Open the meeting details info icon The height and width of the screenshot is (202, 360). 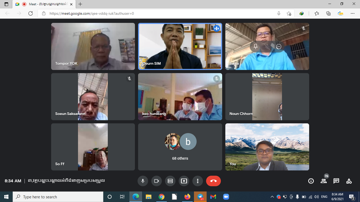click(311, 181)
